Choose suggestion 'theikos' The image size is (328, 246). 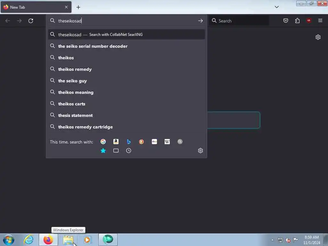click(127, 58)
